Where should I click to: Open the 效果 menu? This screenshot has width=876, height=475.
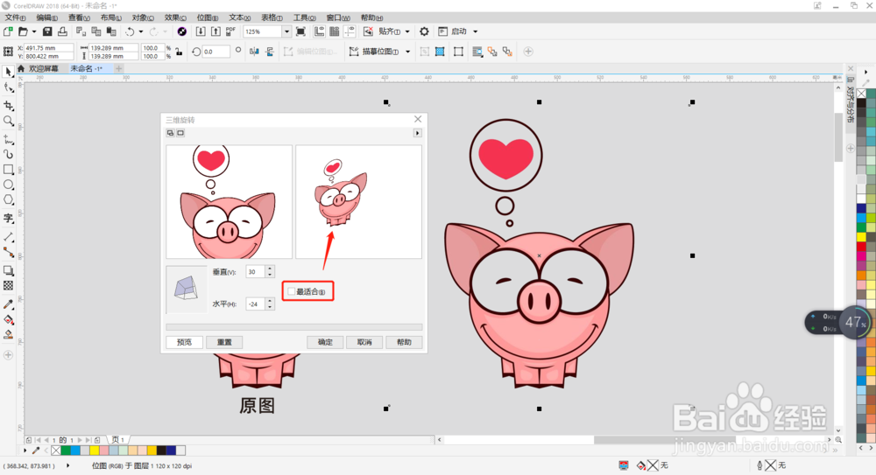coord(175,17)
